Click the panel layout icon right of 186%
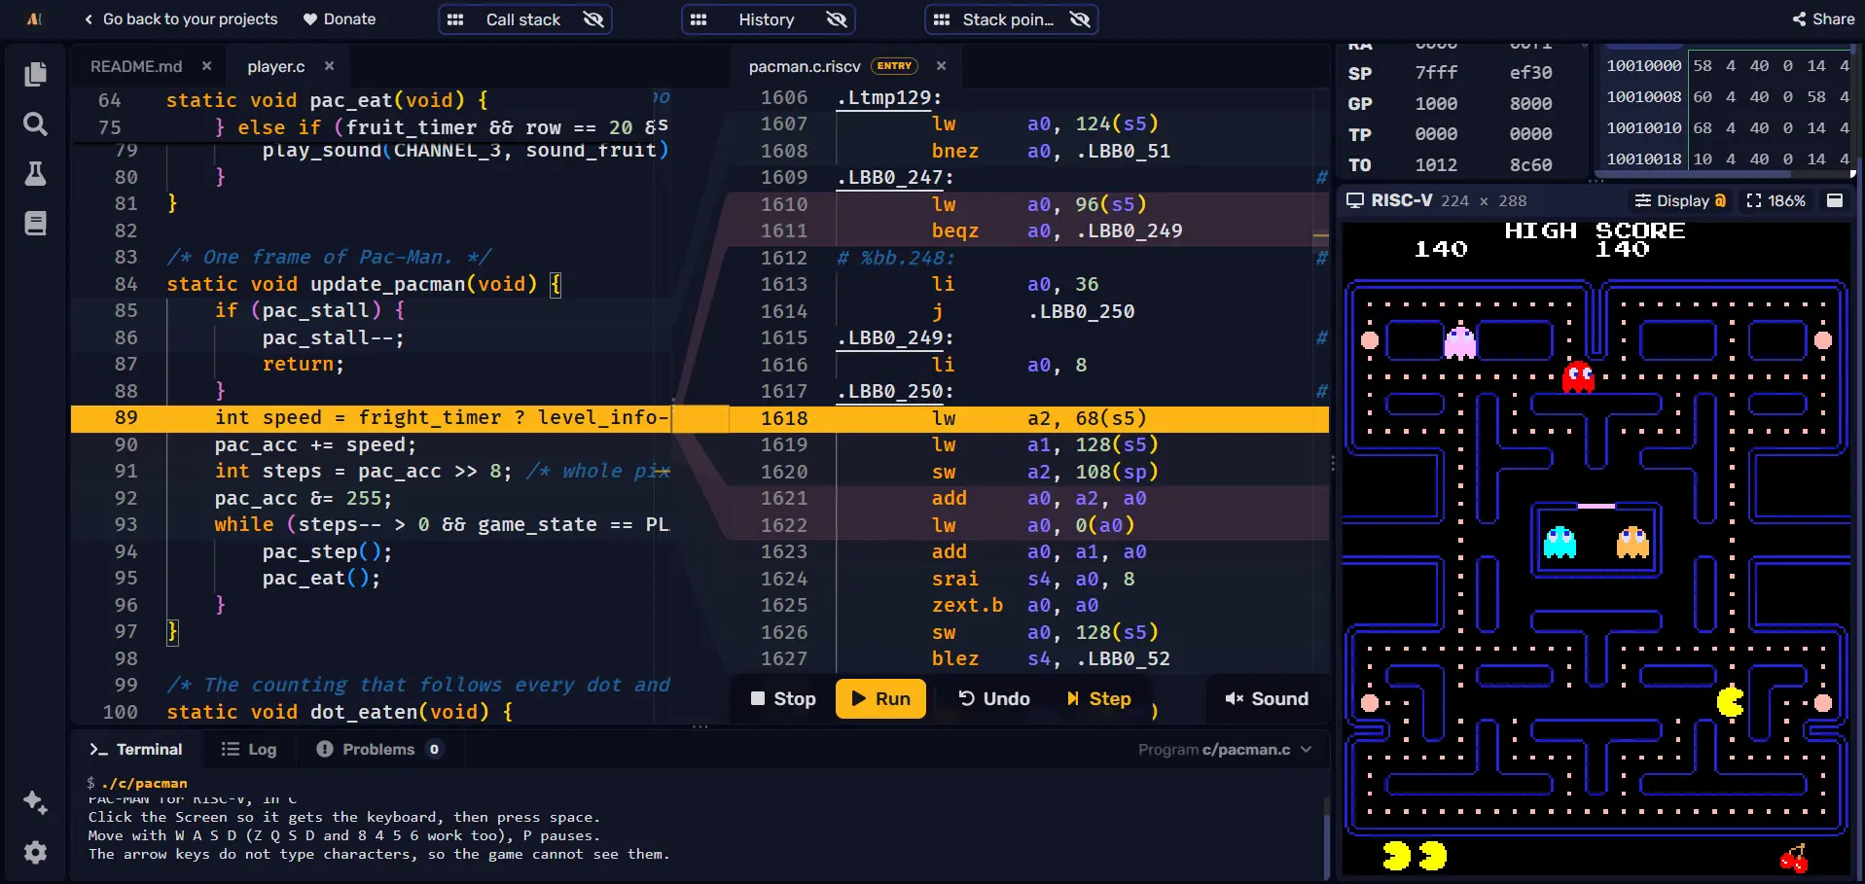 [x=1835, y=200]
